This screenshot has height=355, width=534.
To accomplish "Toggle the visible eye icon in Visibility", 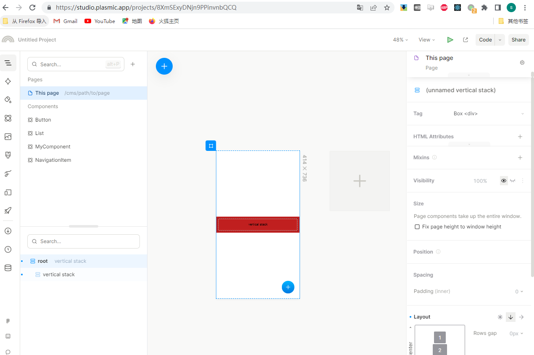I will pyautogui.click(x=503, y=181).
